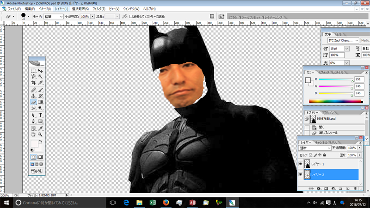Toggle lock position
The image size is (370, 208).
(x=320, y=155)
